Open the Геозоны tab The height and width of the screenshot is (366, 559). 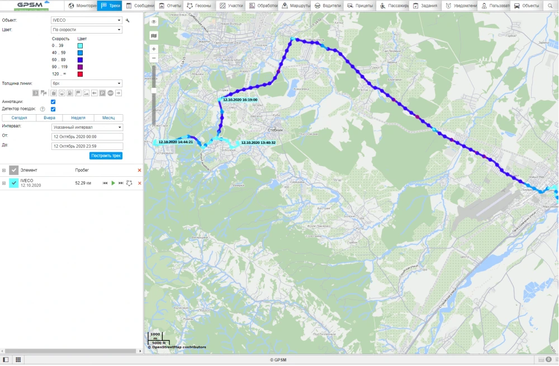click(199, 6)
